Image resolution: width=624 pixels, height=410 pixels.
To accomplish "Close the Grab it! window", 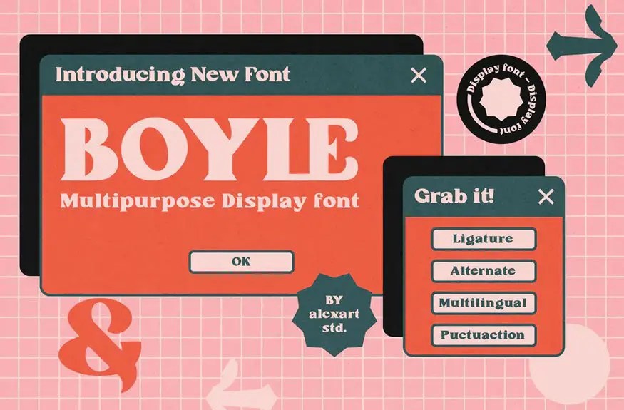I will (546, 196).
